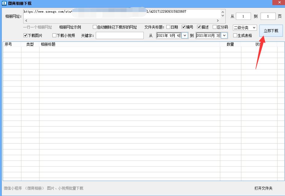Click the start date text 2021年 9月 4日
The height and width of the screenshot is (196, 285).
tap(169, 35)
